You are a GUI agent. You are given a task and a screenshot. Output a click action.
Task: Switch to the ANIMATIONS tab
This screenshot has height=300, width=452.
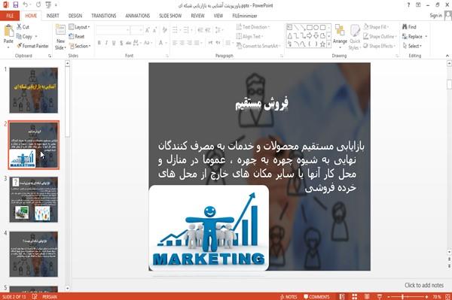point(138,16)
